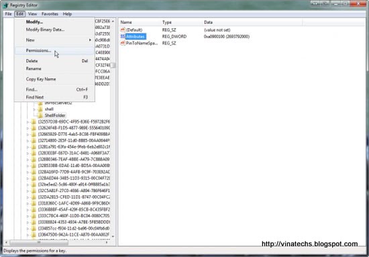Viewport: 369px width, 257px height.
Task: Expand the shell subkey arrow
Action: [34, 109]
